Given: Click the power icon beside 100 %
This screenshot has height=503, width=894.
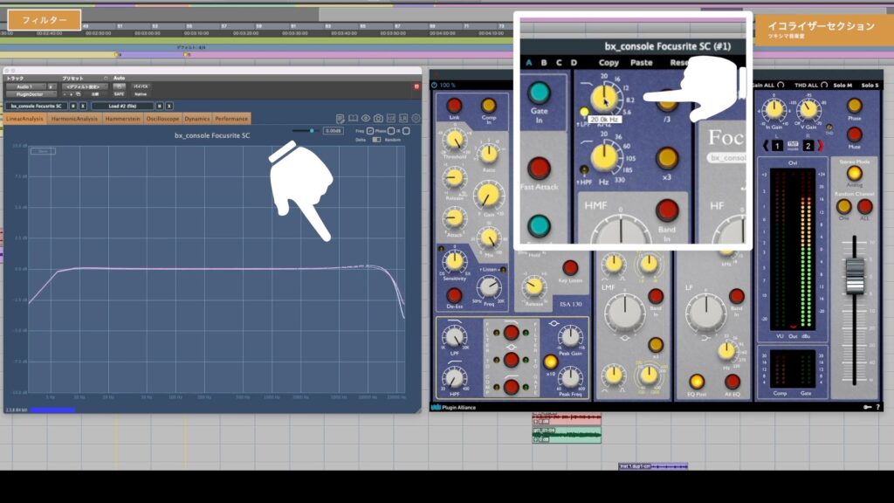Looking at the screenshot, I should pyautogui.click(x=435, y=85).
